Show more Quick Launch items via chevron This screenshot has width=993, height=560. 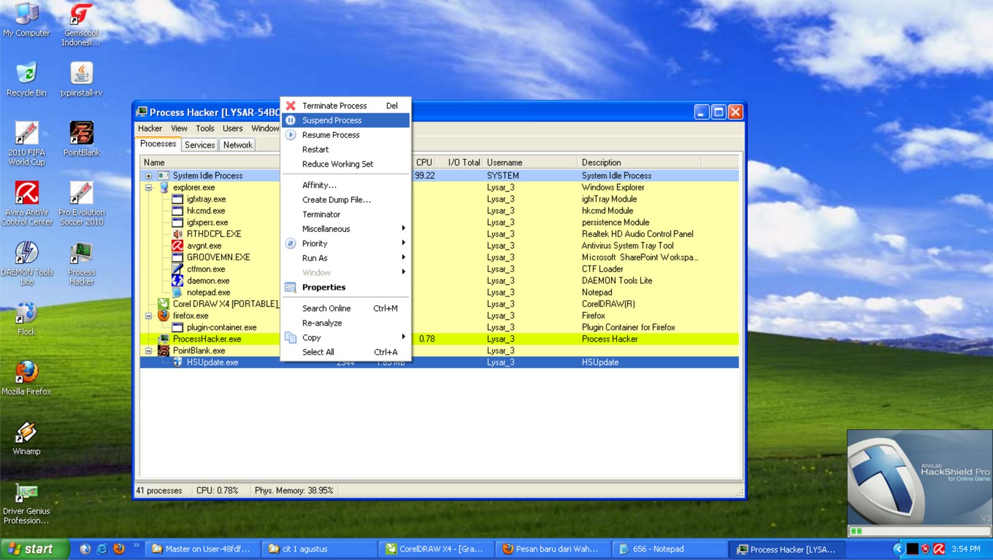click(136, 546)
